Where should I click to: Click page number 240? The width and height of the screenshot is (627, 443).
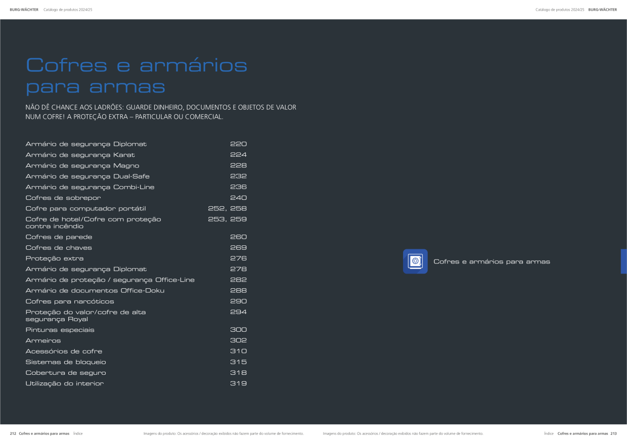click(x=238, y=198)
